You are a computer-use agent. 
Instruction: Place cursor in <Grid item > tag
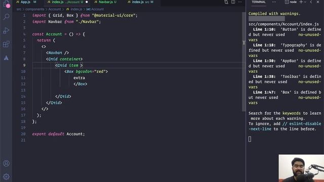point(69,65)
